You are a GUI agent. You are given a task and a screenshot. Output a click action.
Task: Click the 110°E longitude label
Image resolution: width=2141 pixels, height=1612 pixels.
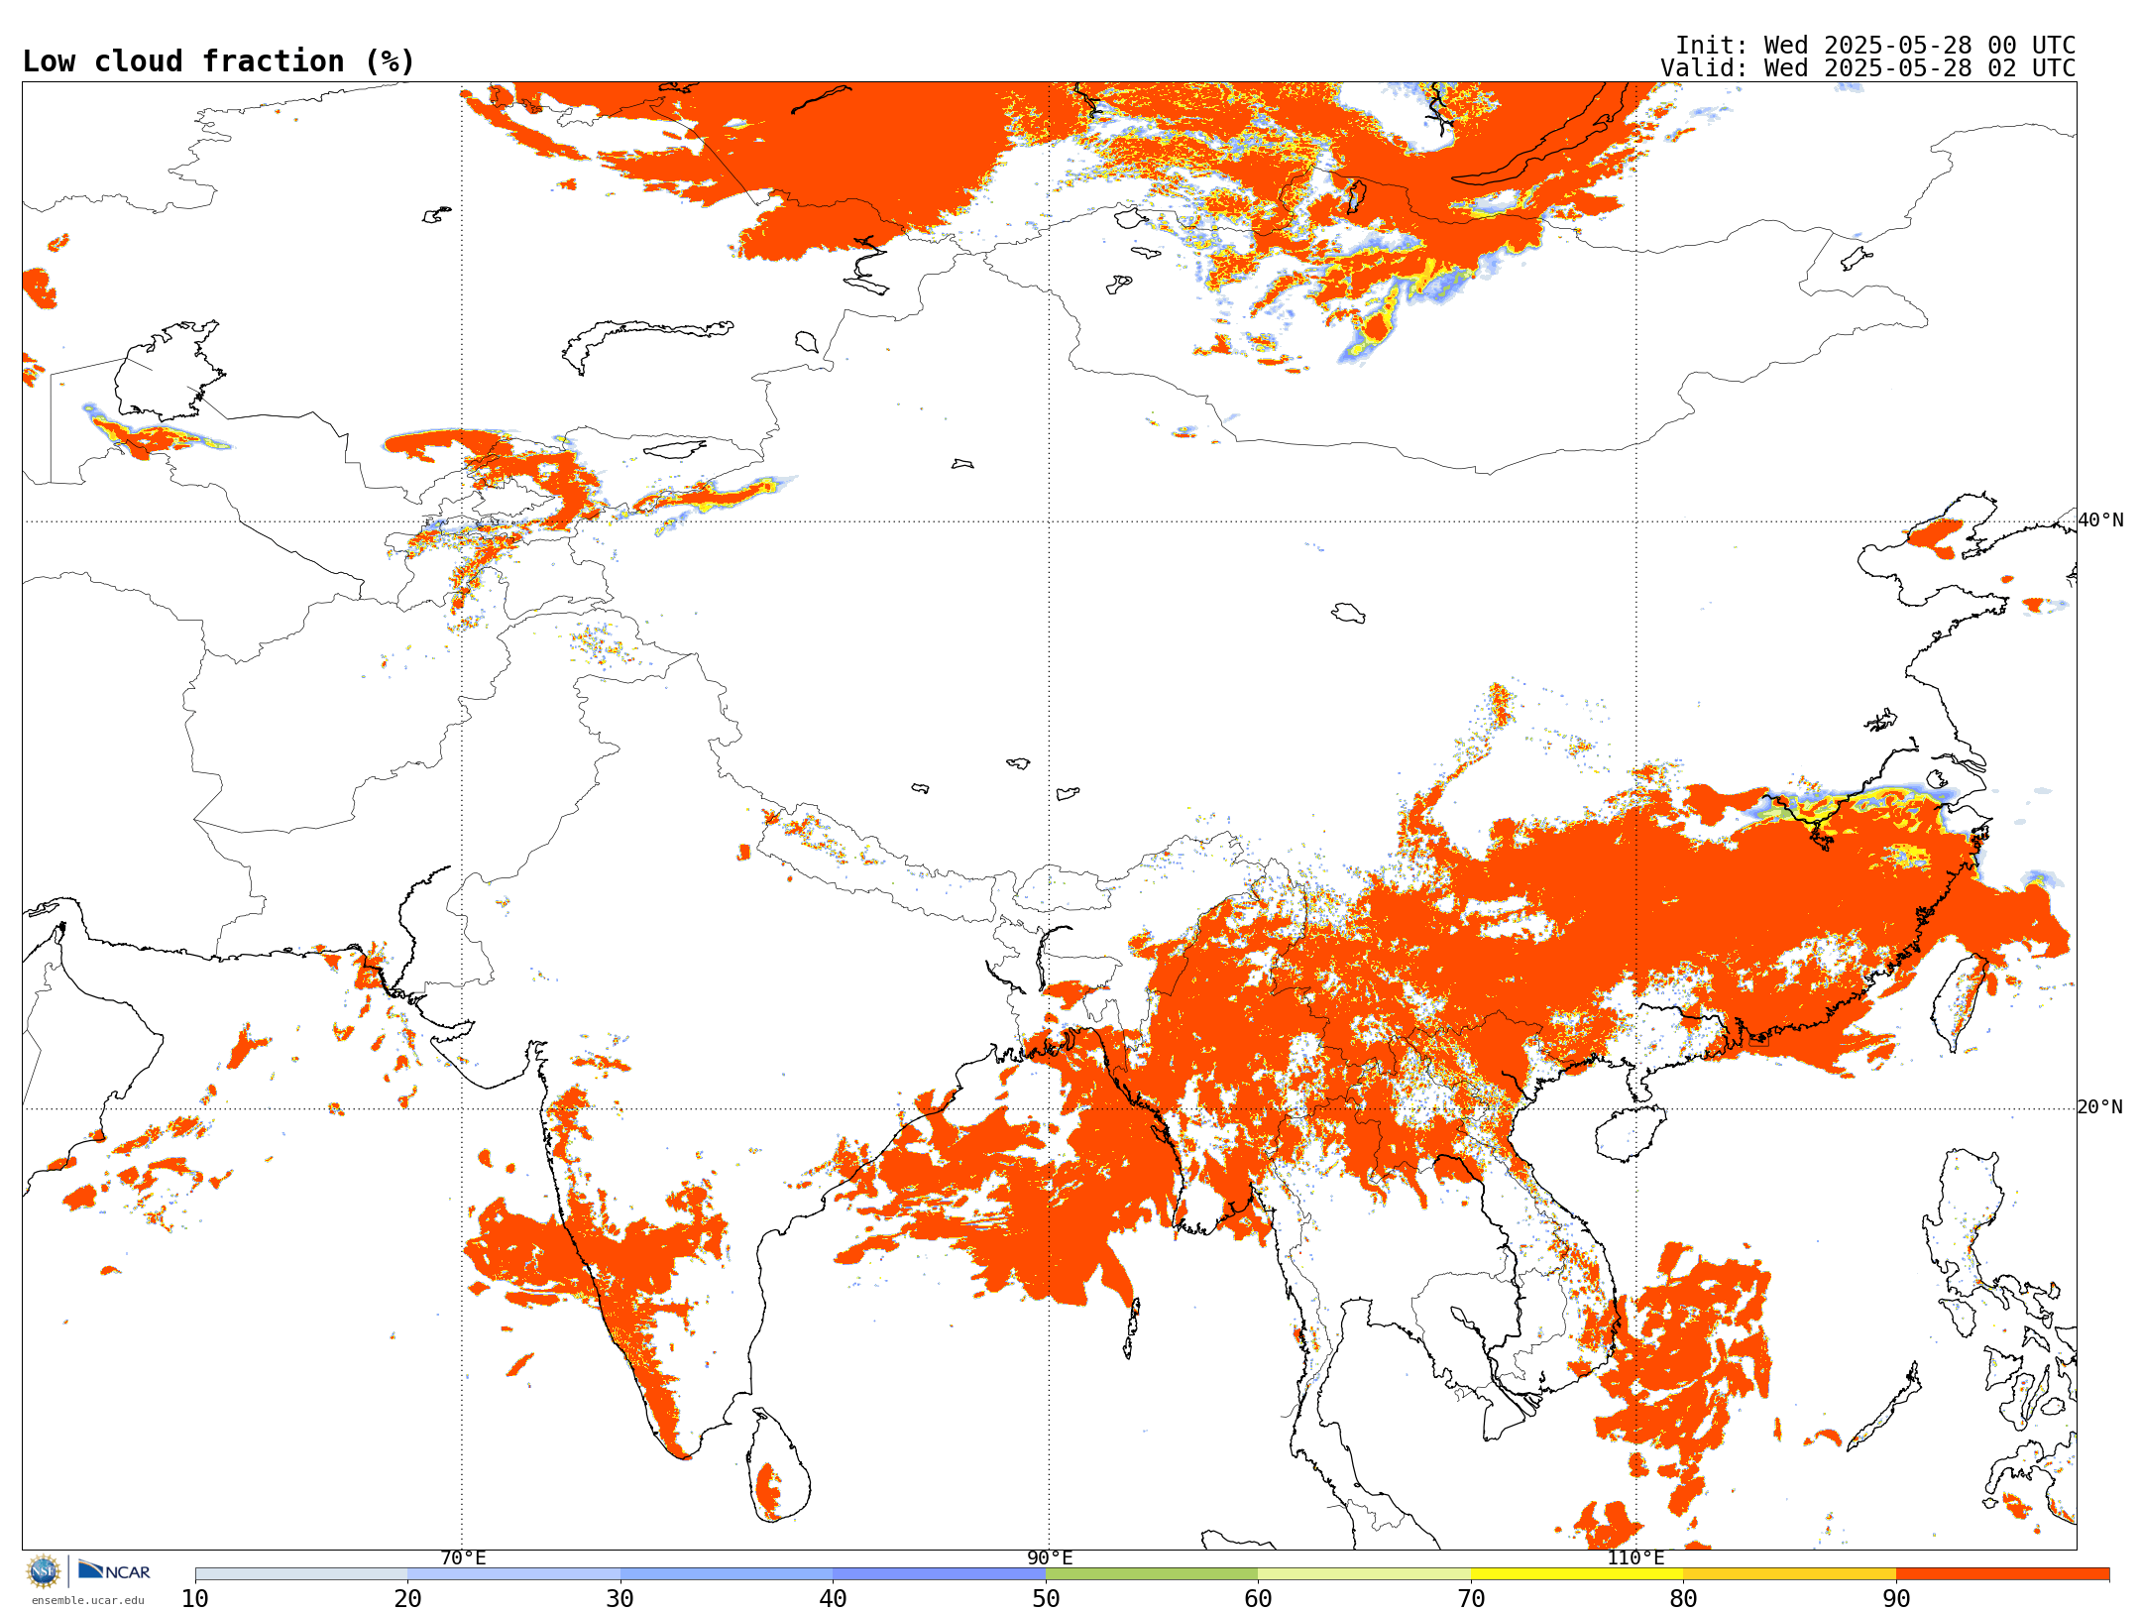point(1635,1558)
